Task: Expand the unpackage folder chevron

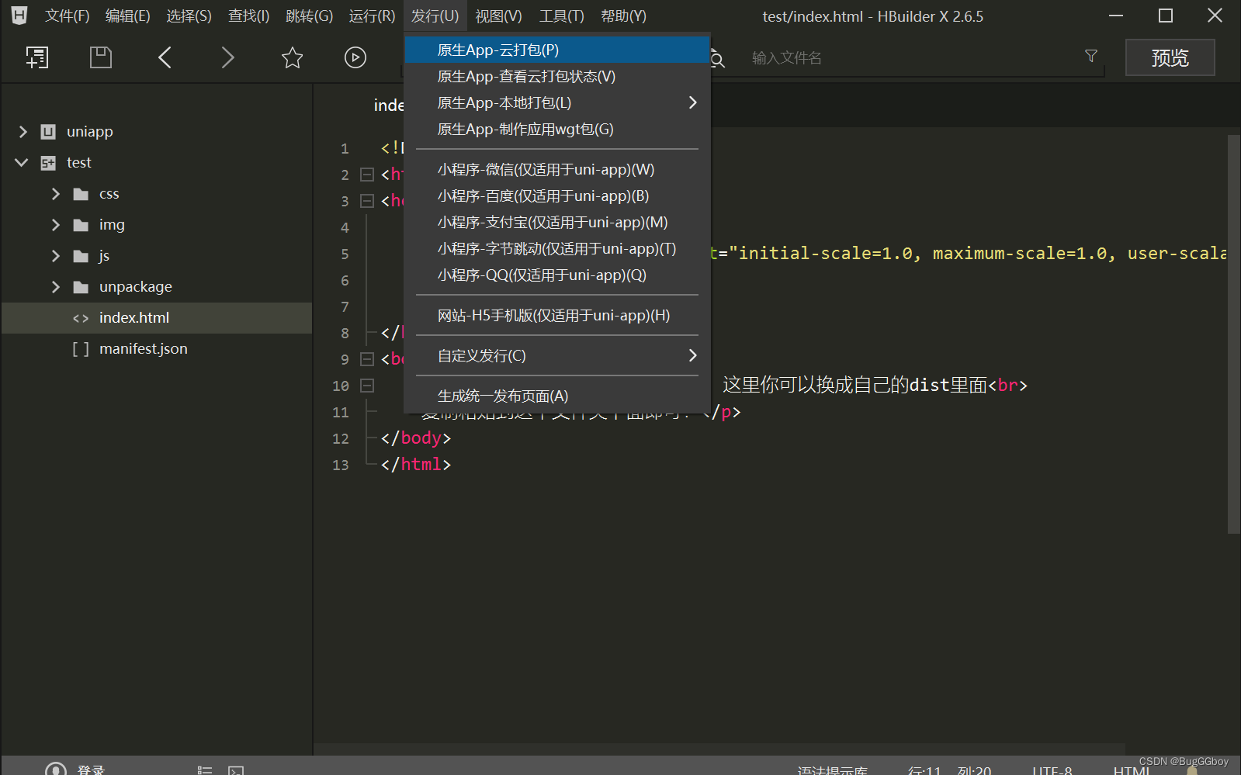Action: (x=55, y=287)
